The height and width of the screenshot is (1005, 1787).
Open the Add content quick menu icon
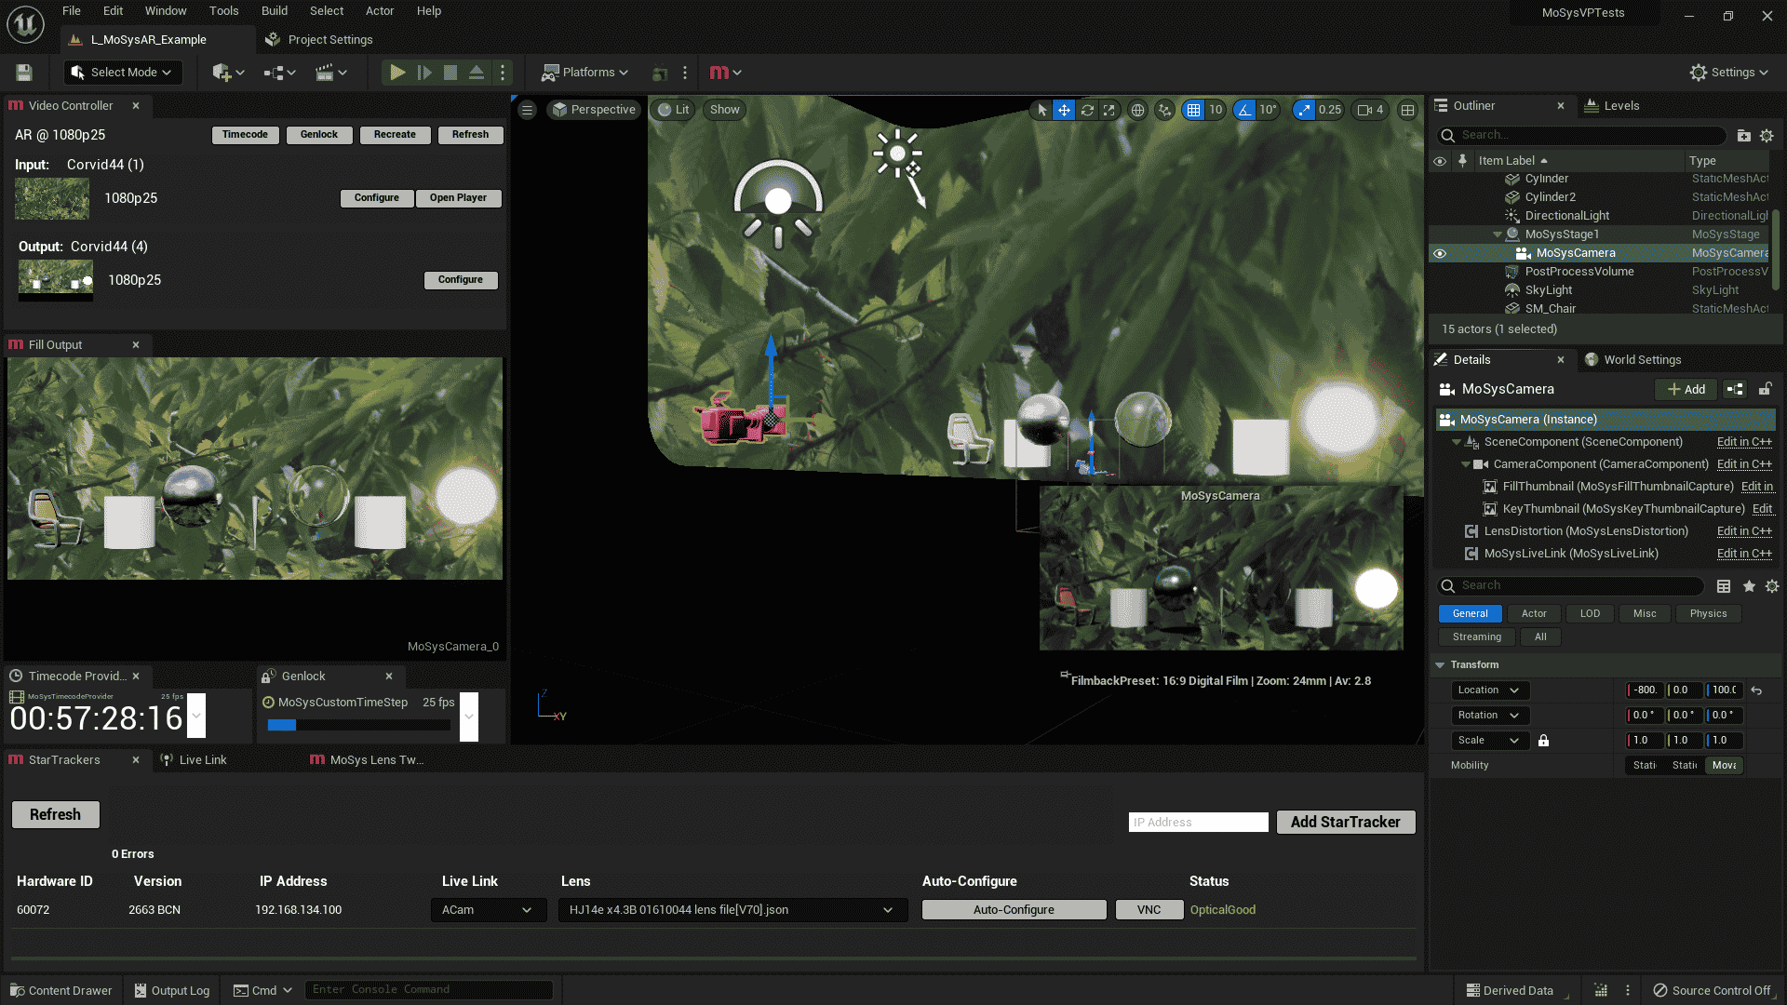point(228,73)
